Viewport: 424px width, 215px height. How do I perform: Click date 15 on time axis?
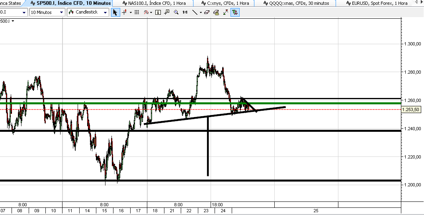pyautogui.click(x=104, y=211)
